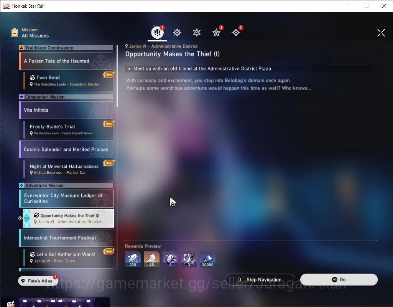Select Cosmic Splendor and Merited Praises
Image resolution: width=393 pixels, height=307 pixels.
pyautogui.click(x=66, y=150)
